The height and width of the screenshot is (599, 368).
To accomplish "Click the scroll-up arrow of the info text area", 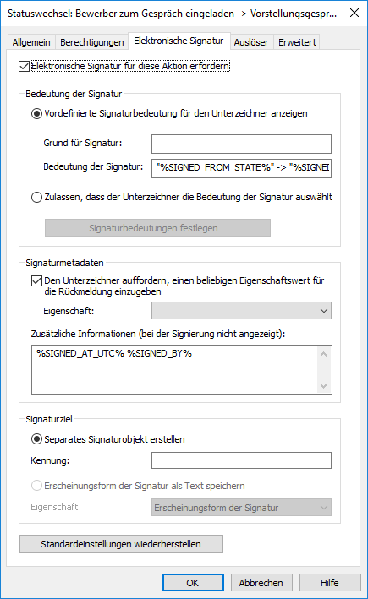I will pyautogui.click(x=324, y=354).
